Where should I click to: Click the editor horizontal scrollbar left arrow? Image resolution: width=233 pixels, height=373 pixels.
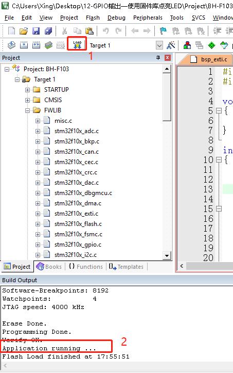[x=182, y=266]
